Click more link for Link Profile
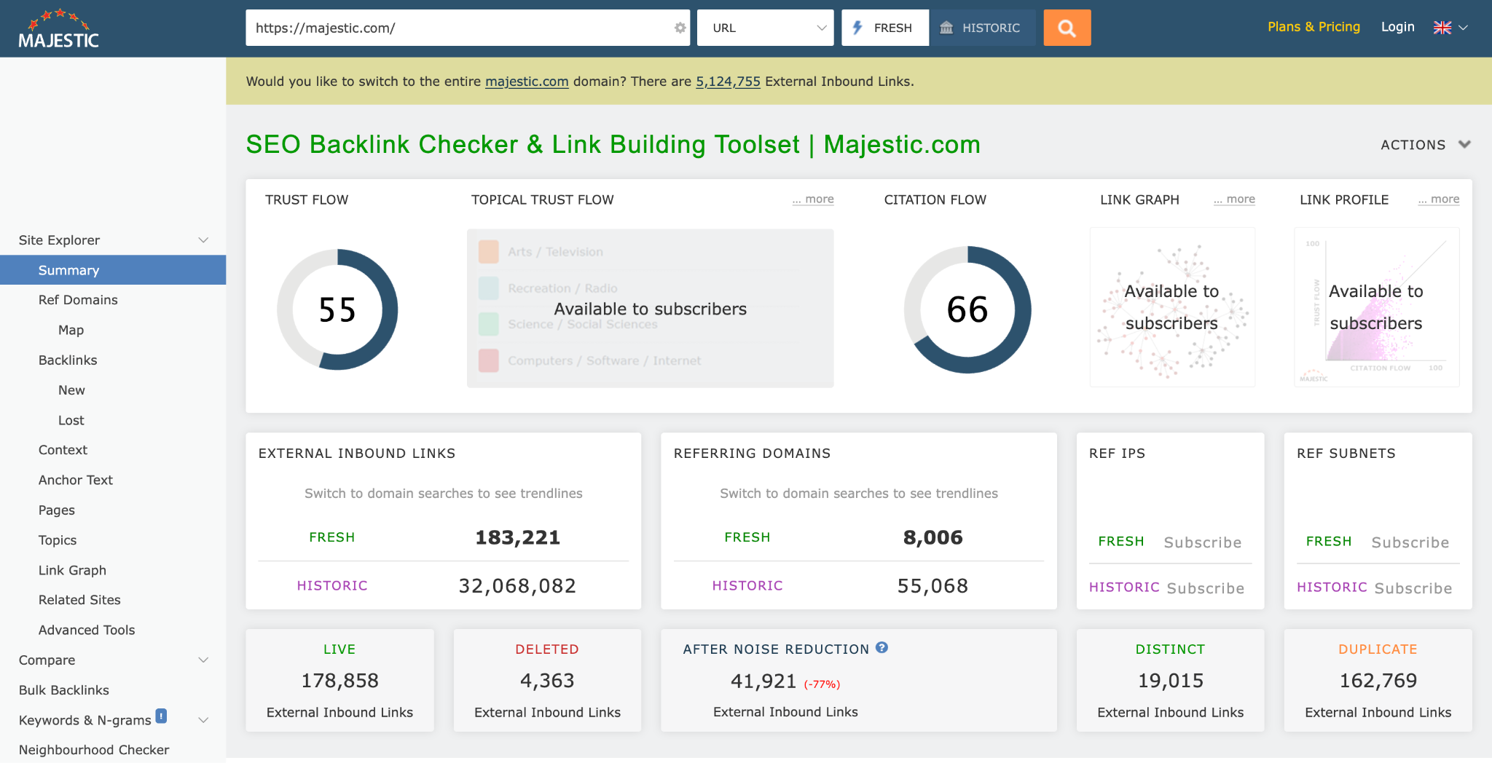Screen dimensions: 1492x763 (1439, 199)
